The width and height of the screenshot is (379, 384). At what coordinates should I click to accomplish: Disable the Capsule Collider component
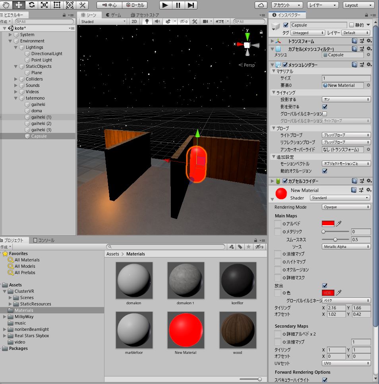285,181
